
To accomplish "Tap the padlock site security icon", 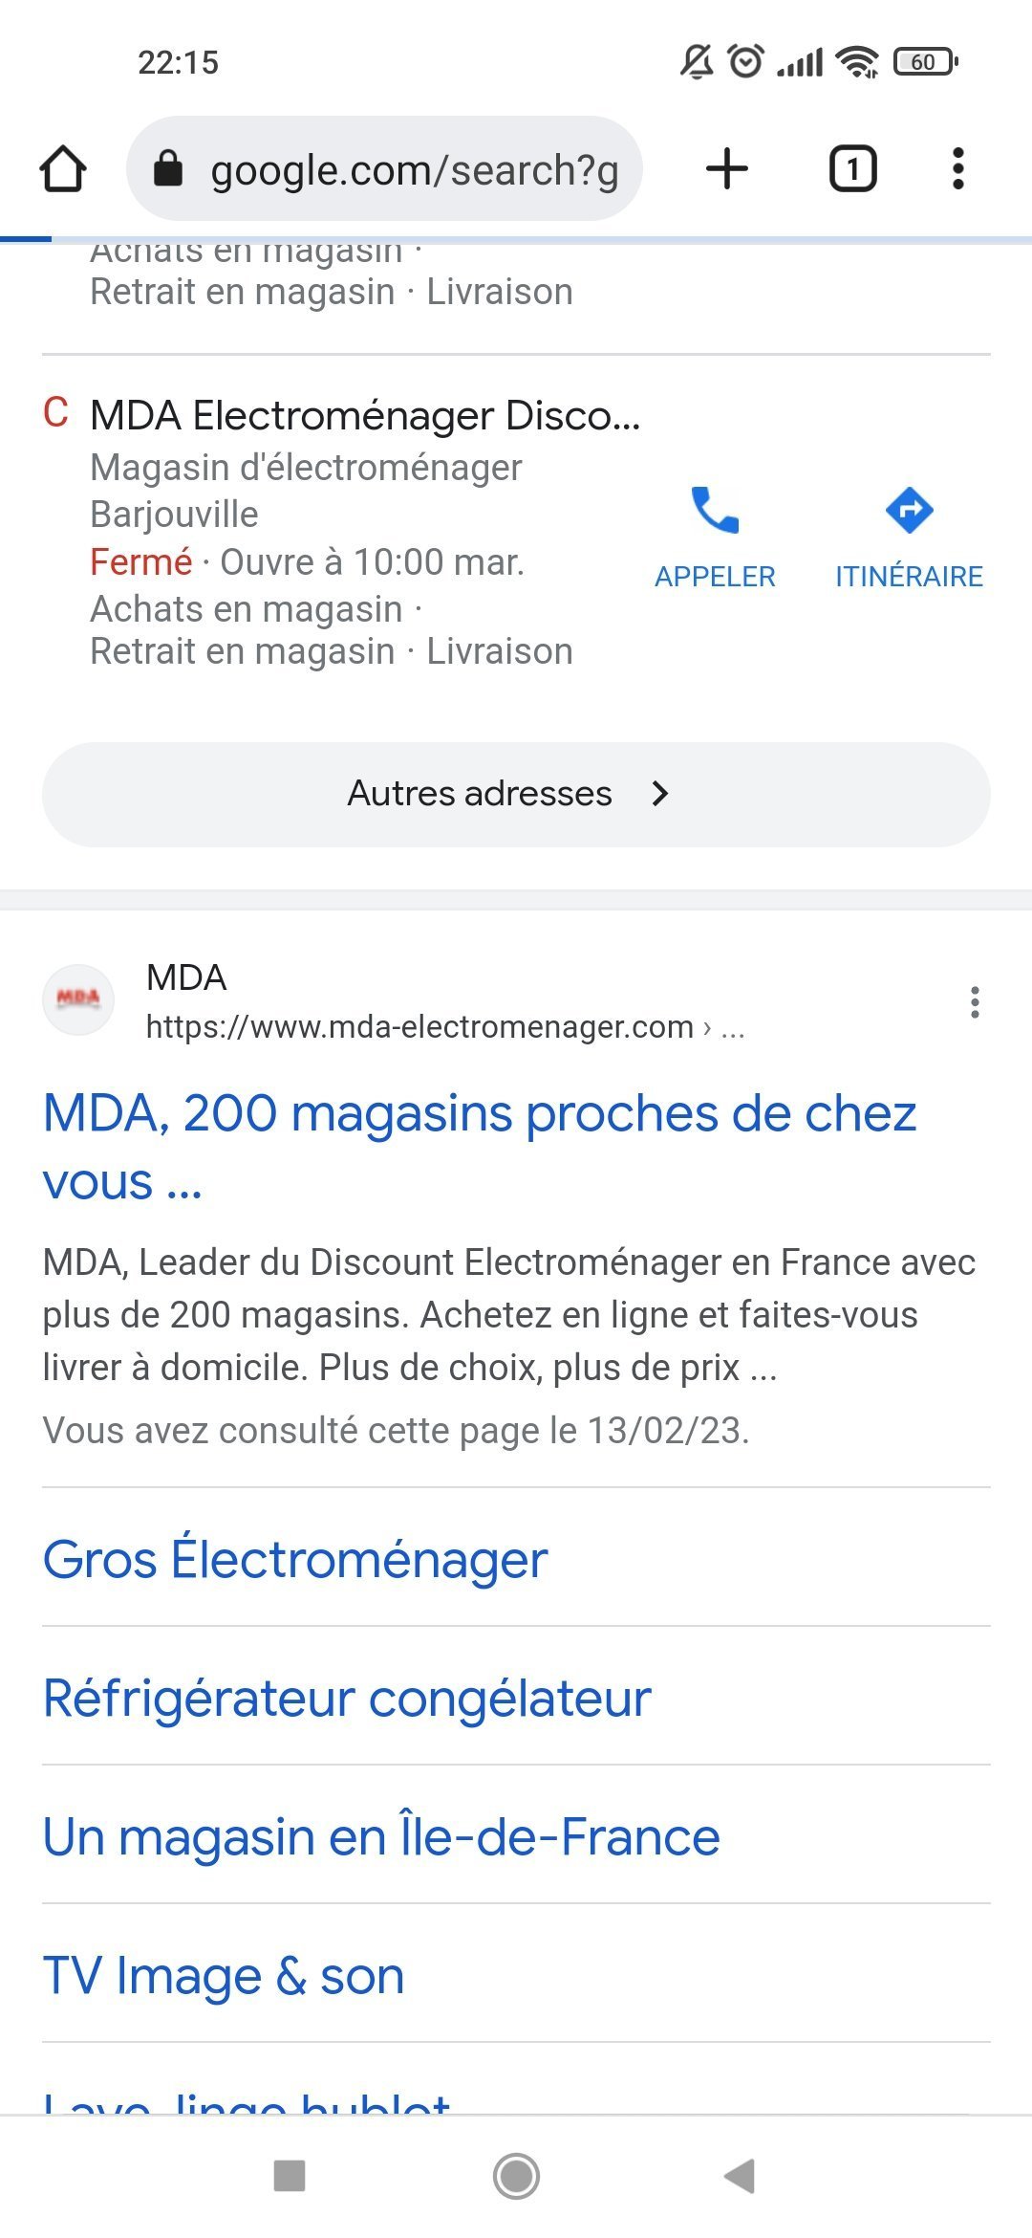I will 168,169.
